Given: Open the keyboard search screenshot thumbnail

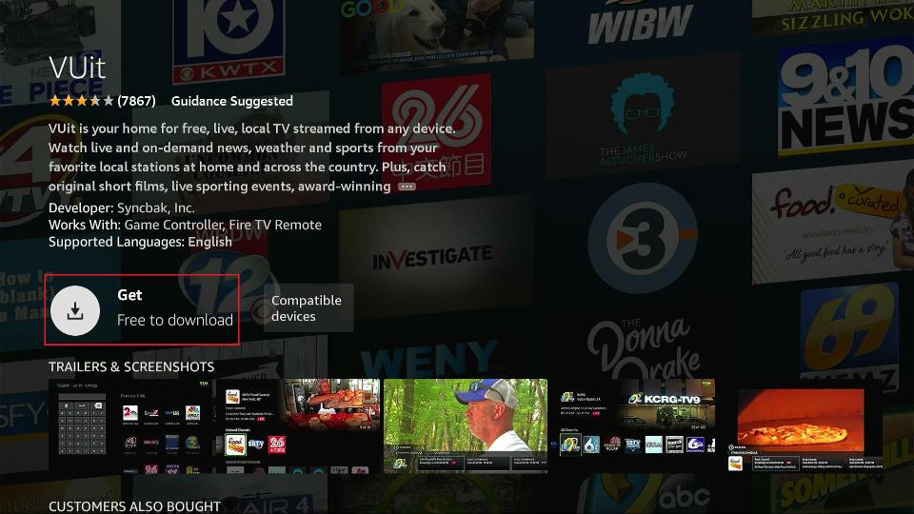Looking at the screenshot, I should point(131,426).
